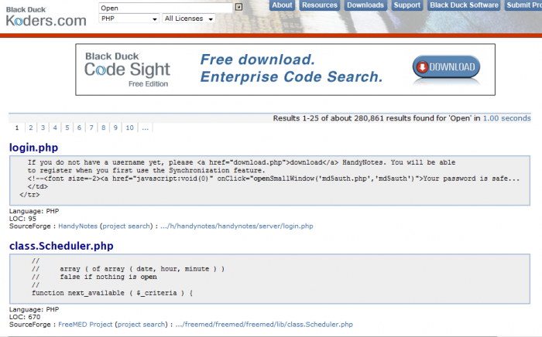Click the 'LOC: 95' text
This screenshot has height=337, width=542.
click(22, 219)
